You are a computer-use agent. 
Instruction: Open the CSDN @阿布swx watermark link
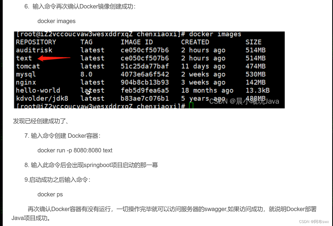coord(314,221)
